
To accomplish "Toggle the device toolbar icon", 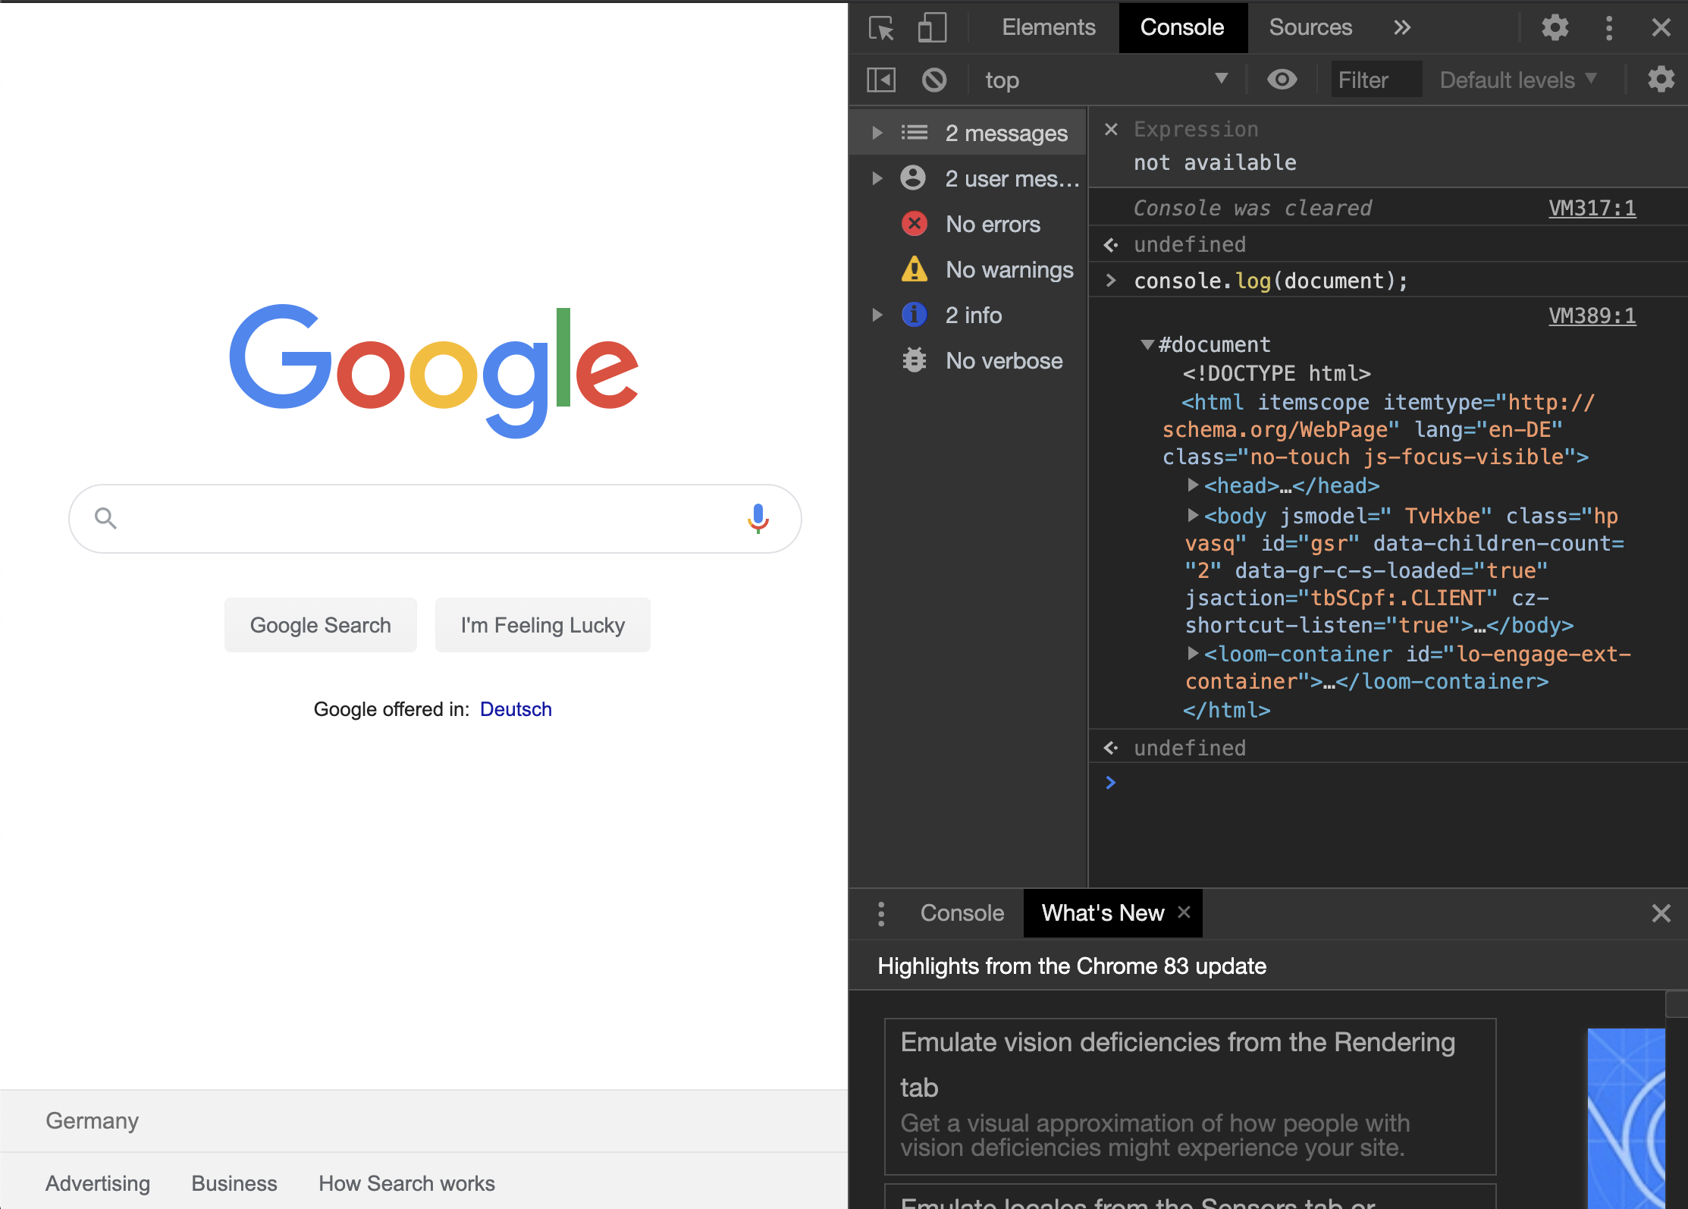I will (932, 28).
